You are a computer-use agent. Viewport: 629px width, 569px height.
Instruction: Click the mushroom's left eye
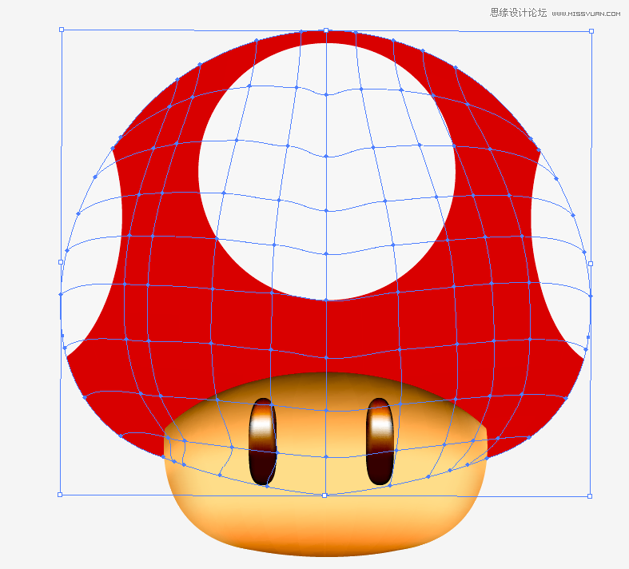point(263,441)
